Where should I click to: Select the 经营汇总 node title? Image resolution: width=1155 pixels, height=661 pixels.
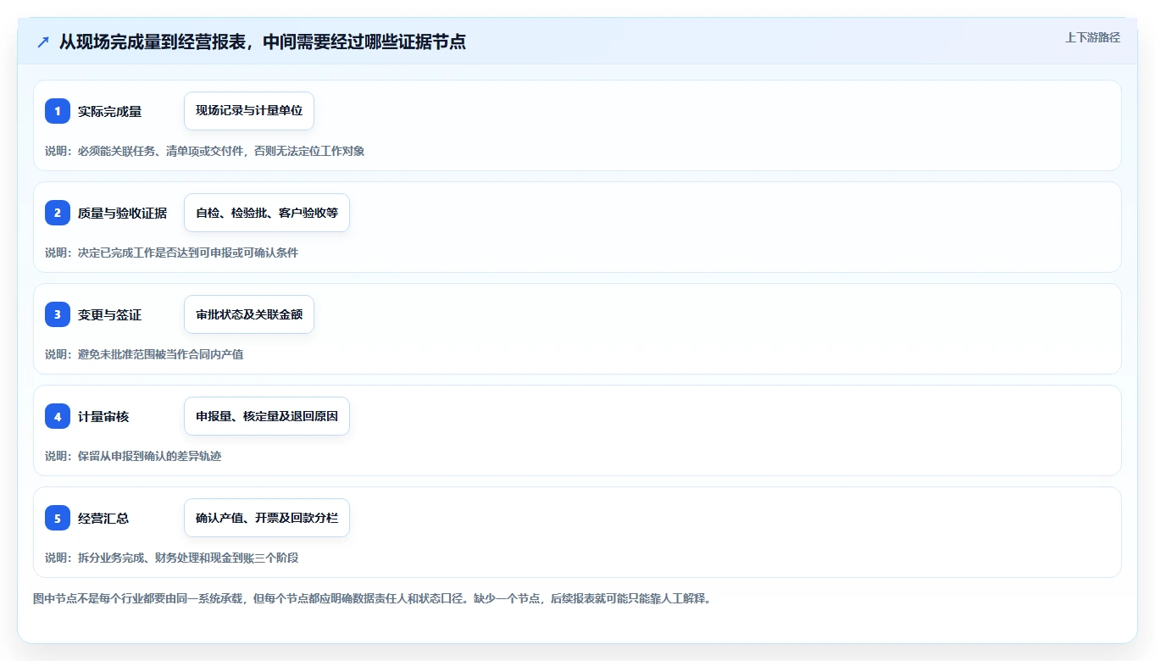(x=103, y=519)
